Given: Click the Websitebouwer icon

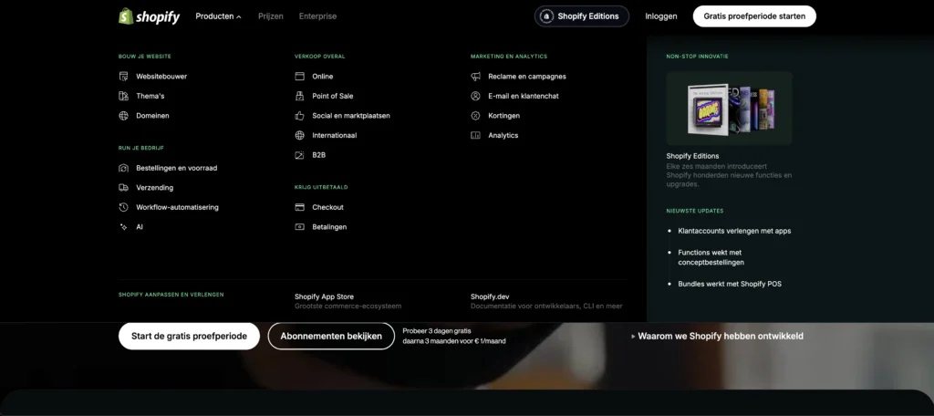Looking at the screenshot, I should pyautogui.click(x=124, y=77).
